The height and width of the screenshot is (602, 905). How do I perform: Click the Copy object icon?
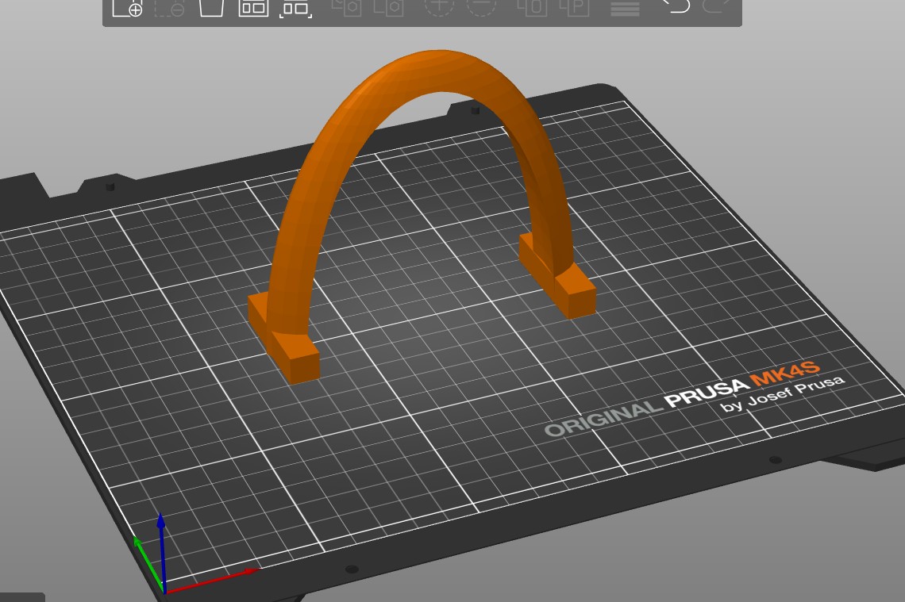[346, 7]
